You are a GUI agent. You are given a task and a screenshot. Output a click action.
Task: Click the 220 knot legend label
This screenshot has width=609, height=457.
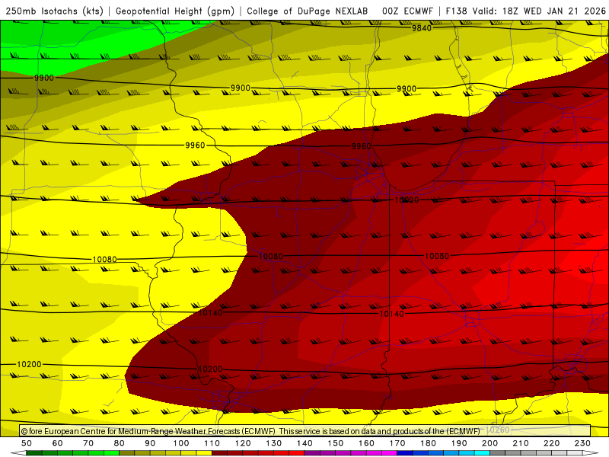[x=551, y=443]
